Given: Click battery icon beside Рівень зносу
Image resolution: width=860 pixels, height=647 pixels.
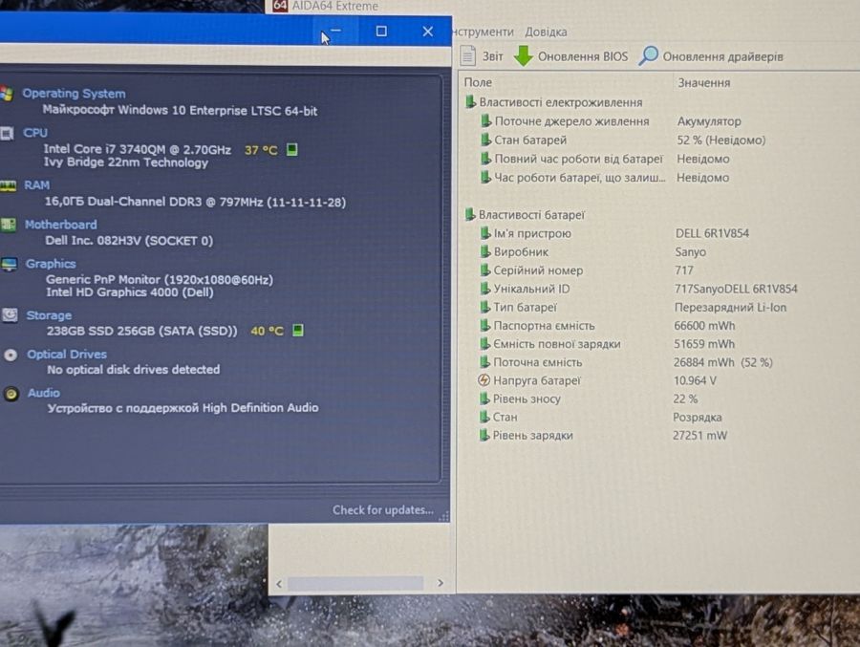Looking at the screenshot, I should (484, 399).
